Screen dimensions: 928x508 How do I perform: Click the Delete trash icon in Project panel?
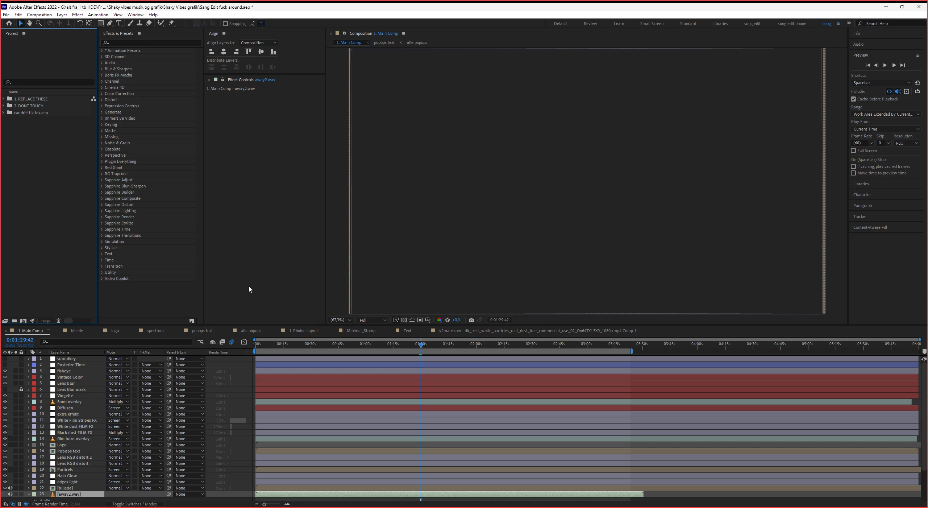(x=58, y=321)
